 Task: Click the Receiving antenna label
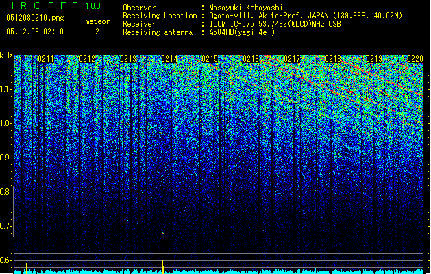point(158,32)
